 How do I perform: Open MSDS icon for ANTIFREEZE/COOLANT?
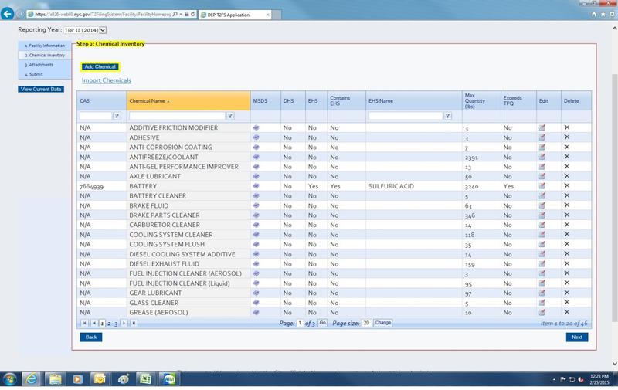pos(256,157)
